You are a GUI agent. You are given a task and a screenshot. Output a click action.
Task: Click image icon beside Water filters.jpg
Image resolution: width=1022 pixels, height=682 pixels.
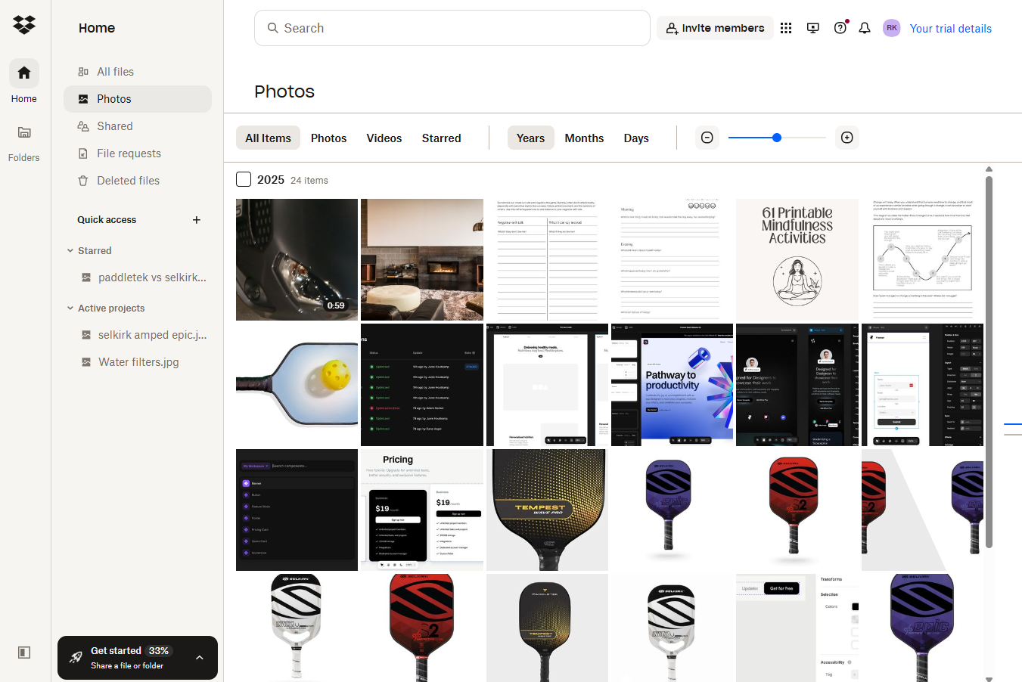pyautogui.click(x=86, y=362)
